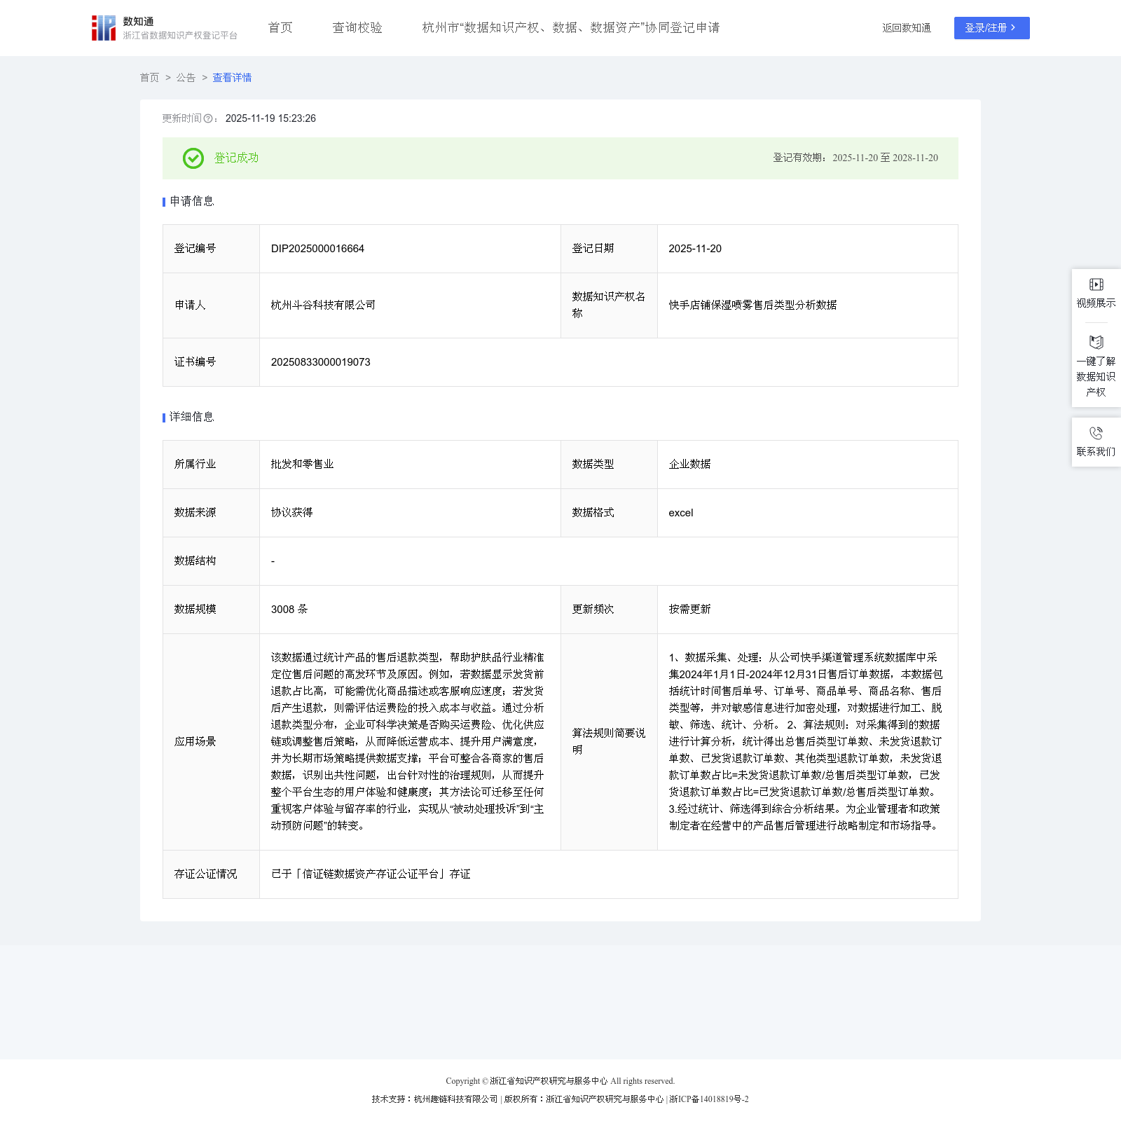Click the 浙ICP备14018819号-2 footer link
Screen dimensions: 1121x1121
(708, 1099)
